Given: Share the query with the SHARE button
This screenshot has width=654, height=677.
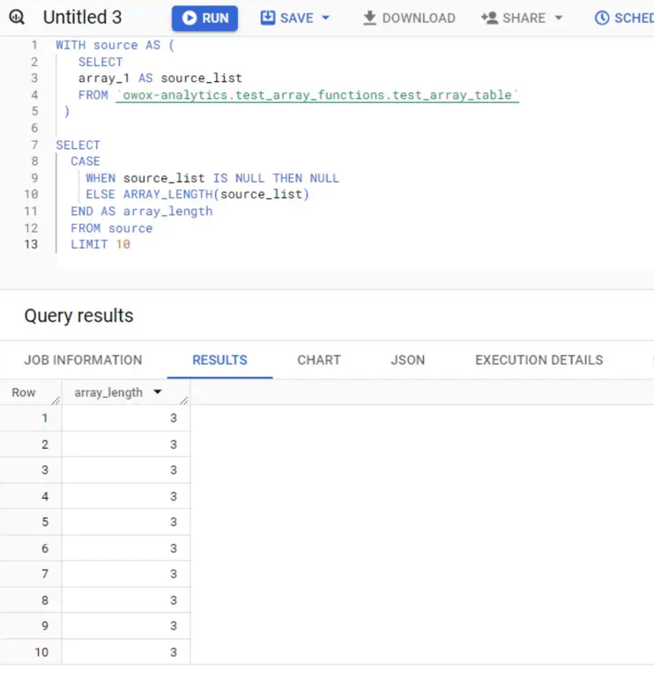Looking at the screenshot, I should tap(522, 19).
